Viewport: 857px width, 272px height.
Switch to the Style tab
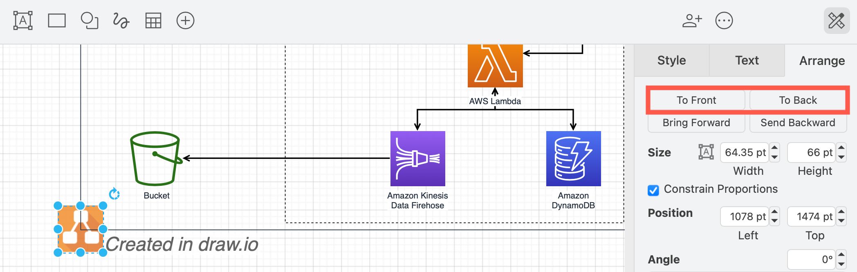tap(671, 60)
